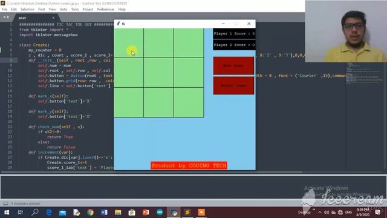
Task: Click the middle-right tic tac toe cell
Action: [x=189, y=73]
